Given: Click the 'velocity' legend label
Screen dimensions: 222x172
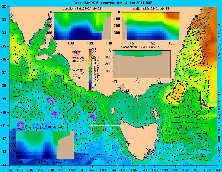Looking at the screenshot, I should pos(78,70).
